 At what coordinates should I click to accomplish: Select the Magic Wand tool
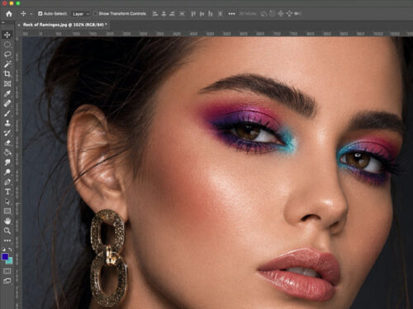pyautogui.click(x=7, y=64)
